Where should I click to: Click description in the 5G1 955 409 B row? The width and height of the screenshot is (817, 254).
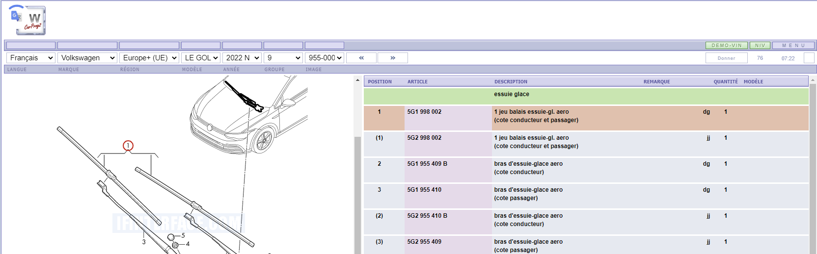(528, 168)
